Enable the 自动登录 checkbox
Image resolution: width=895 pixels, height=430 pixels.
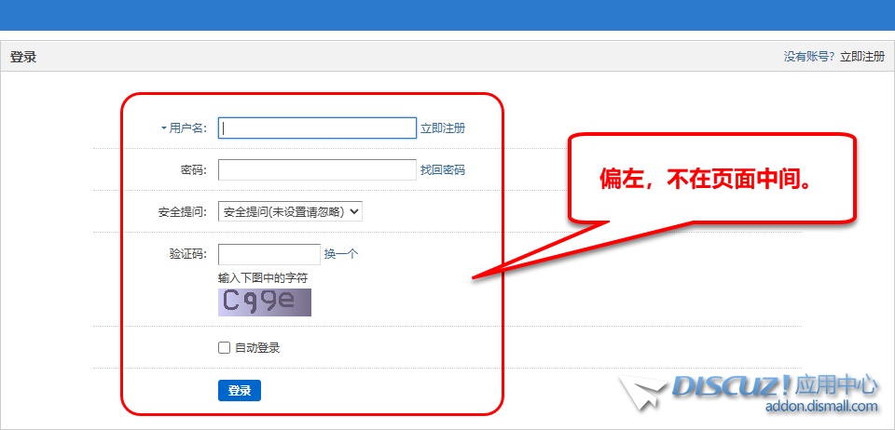224,348
